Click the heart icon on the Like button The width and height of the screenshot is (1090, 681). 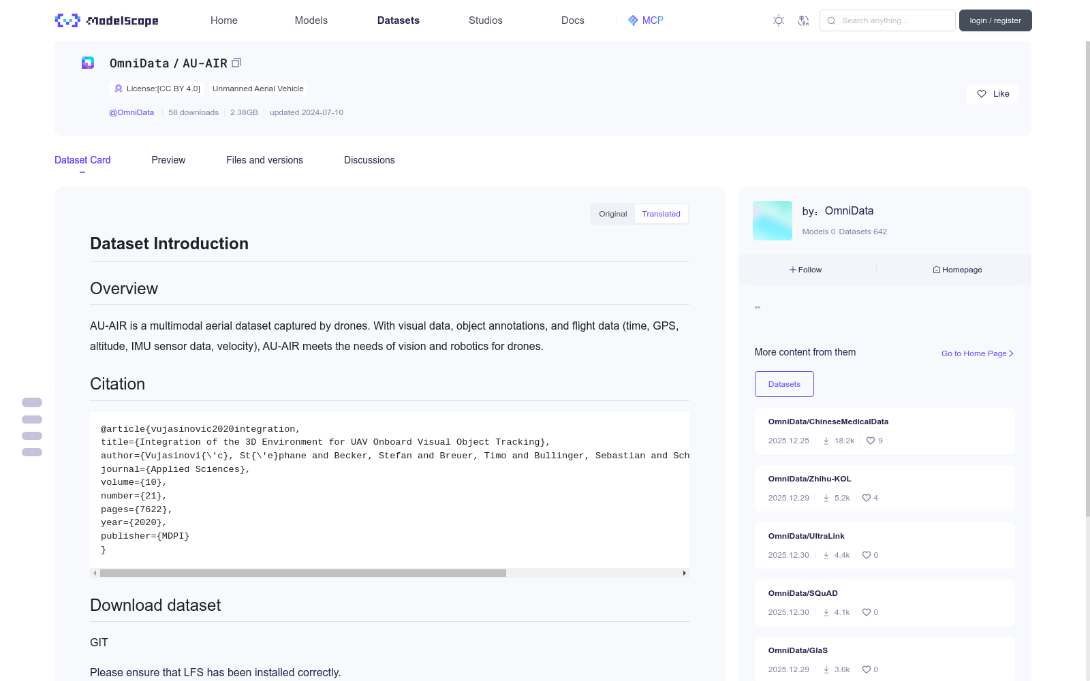pos(982,94)
